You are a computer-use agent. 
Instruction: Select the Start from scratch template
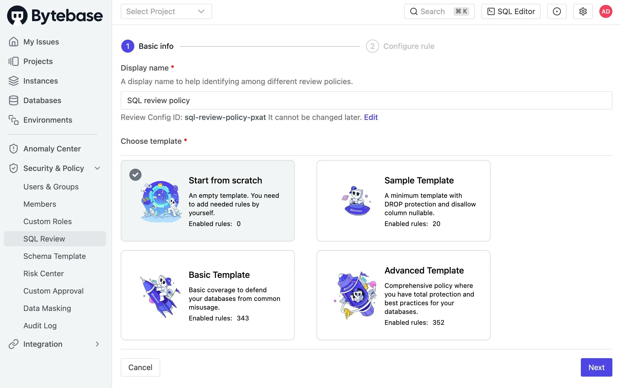(208, 201)
